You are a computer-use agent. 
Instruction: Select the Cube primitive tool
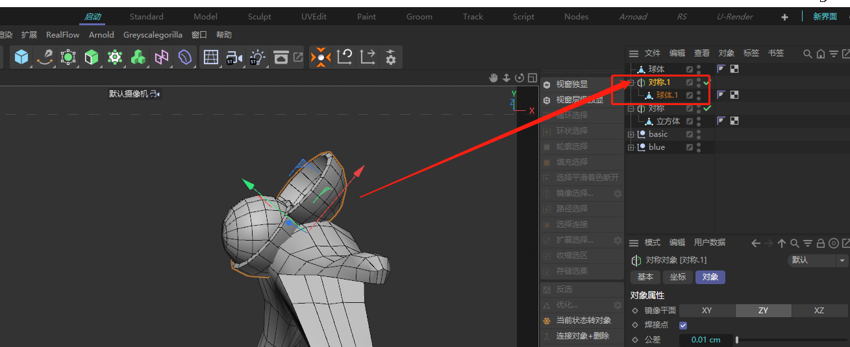pyautogui.click(x=21, y=58)
